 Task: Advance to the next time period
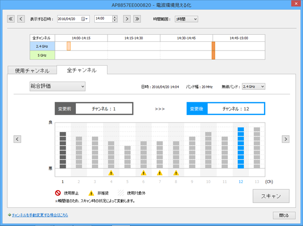127,19
